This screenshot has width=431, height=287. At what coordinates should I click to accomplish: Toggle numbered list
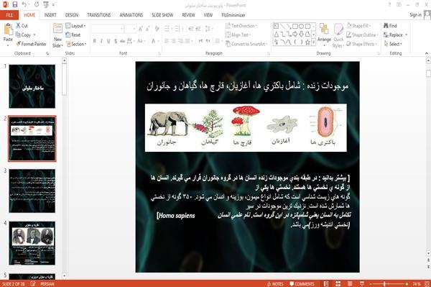177,29
